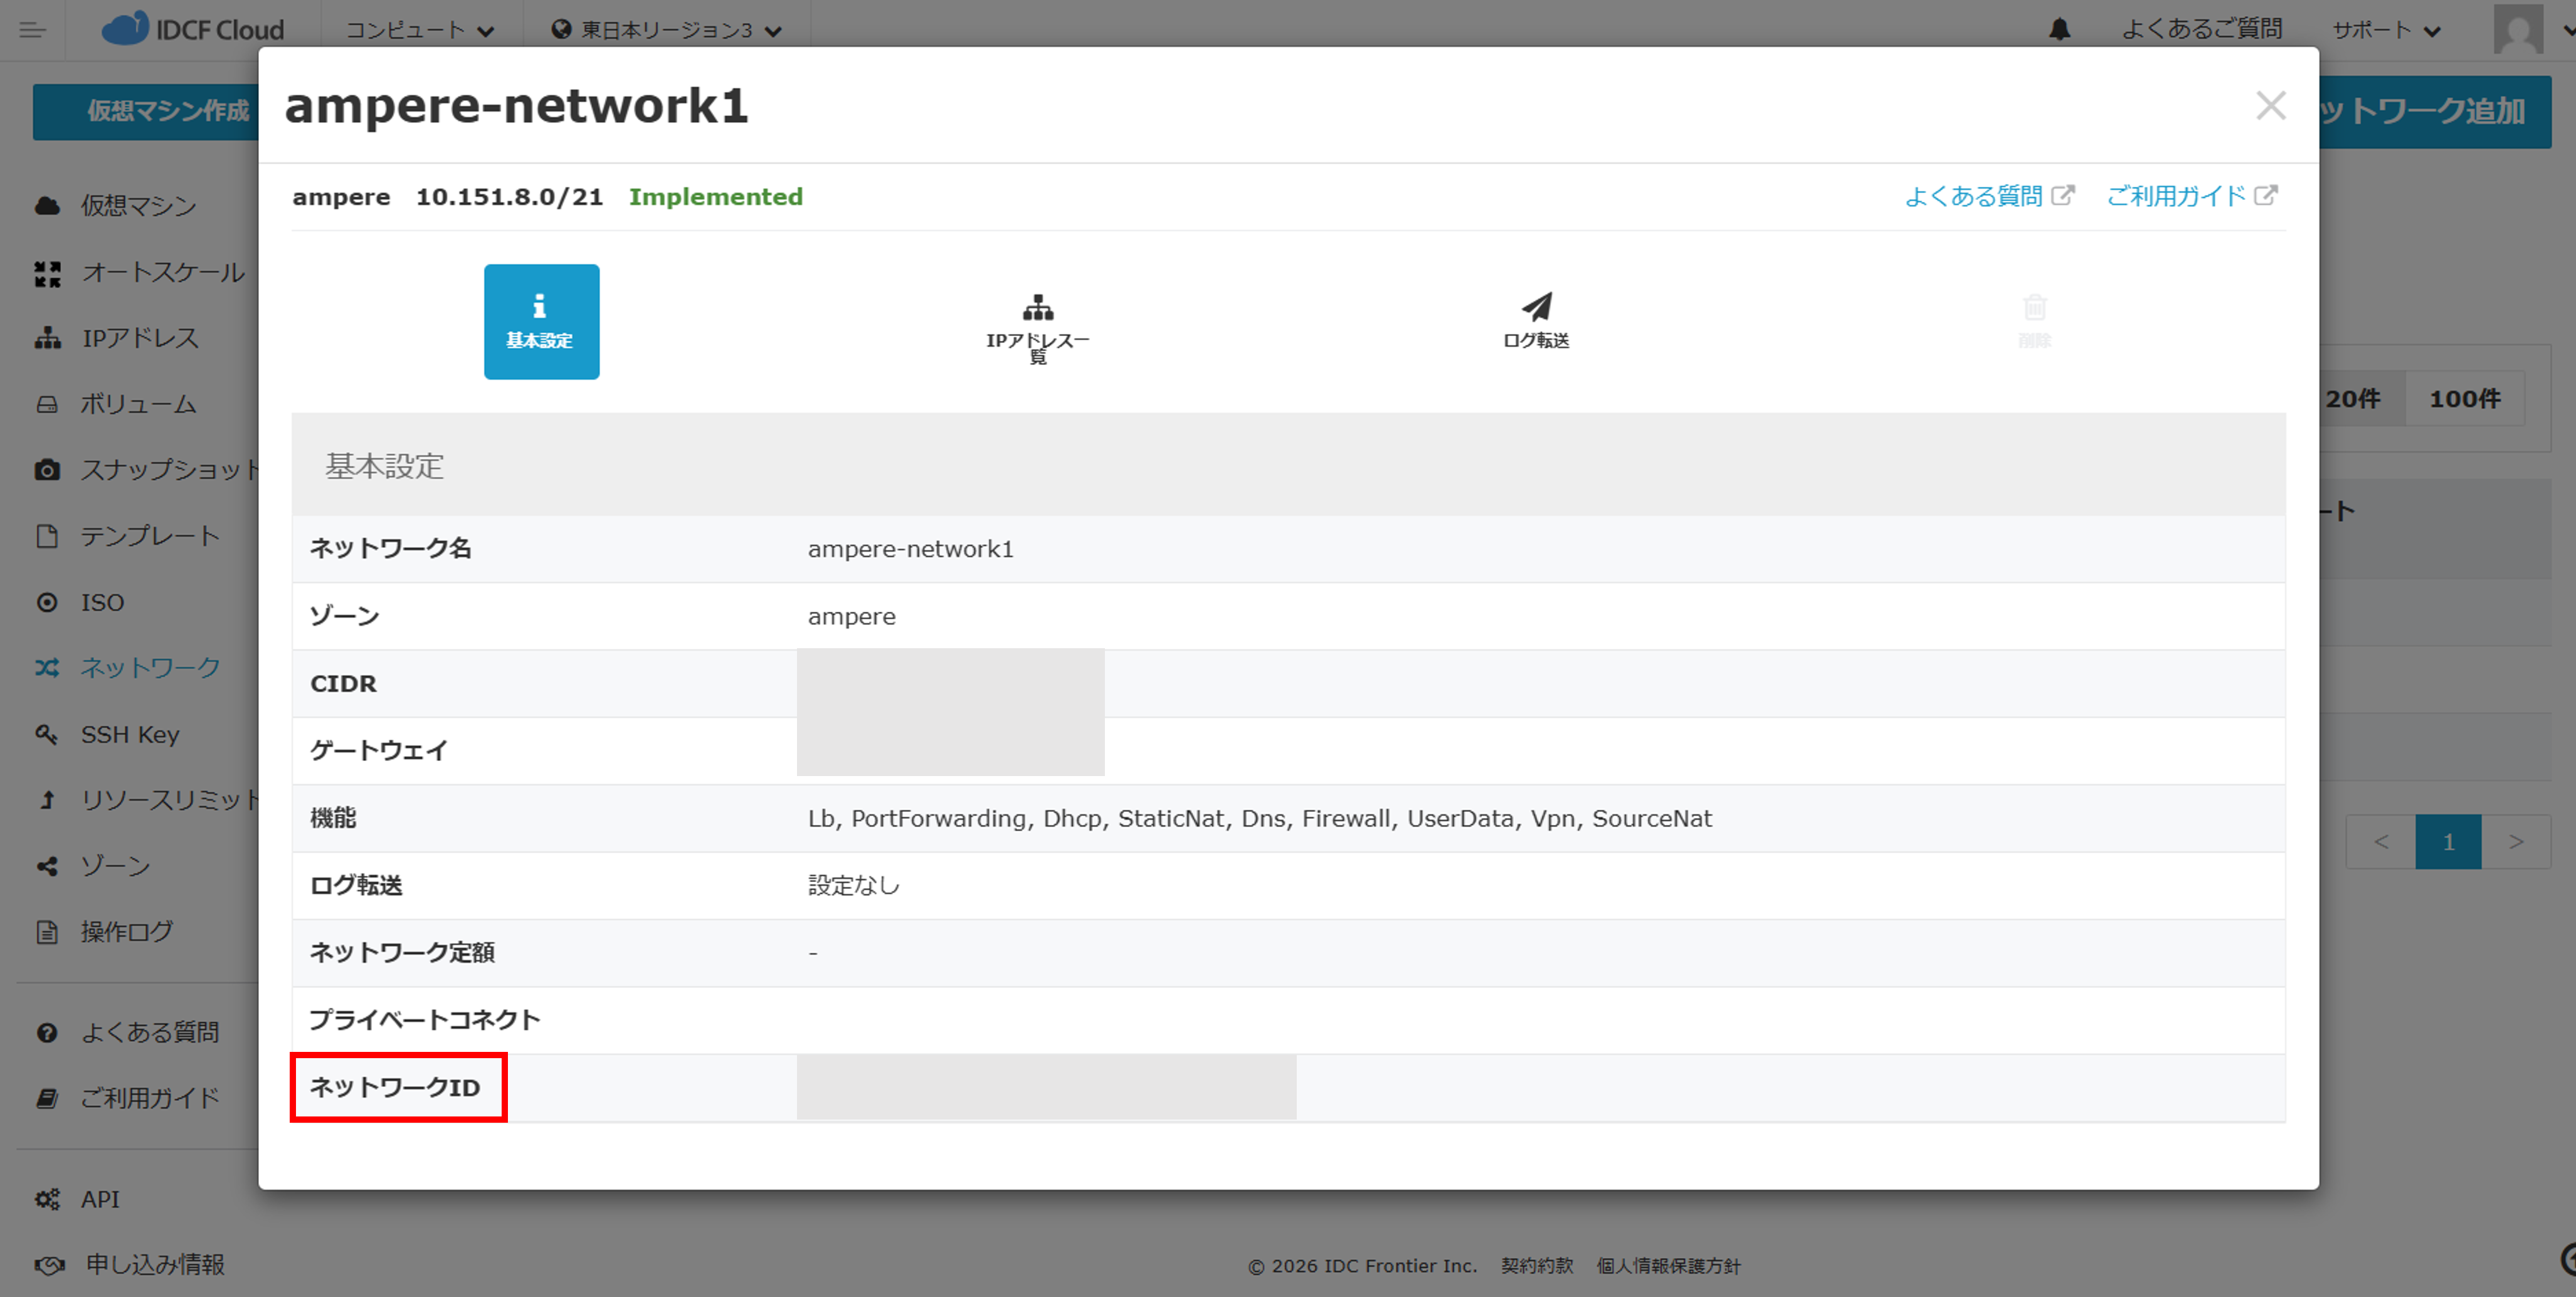Click the IDCF Cloud logo
Screen dimensions: 2576x1297
193,30
